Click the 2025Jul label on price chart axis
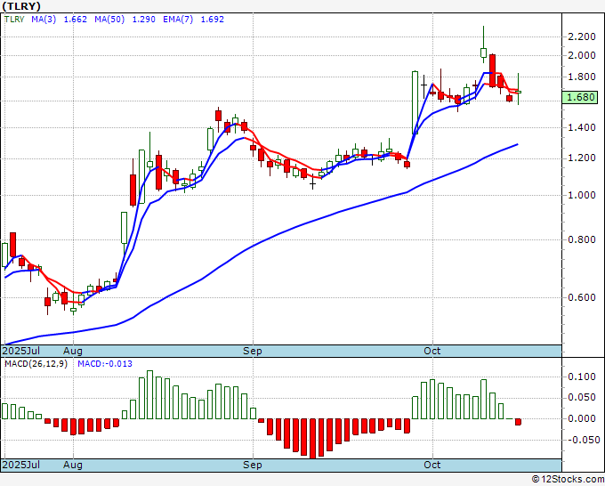Viewport: 605px width, 486px height. click(x=21, y=351)
